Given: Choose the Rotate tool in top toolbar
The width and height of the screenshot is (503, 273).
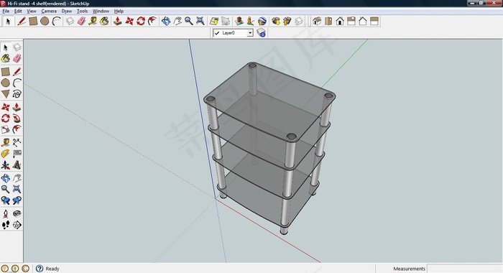Looking at the screenshot, I should pyautogui.click(x=141, y=21).
